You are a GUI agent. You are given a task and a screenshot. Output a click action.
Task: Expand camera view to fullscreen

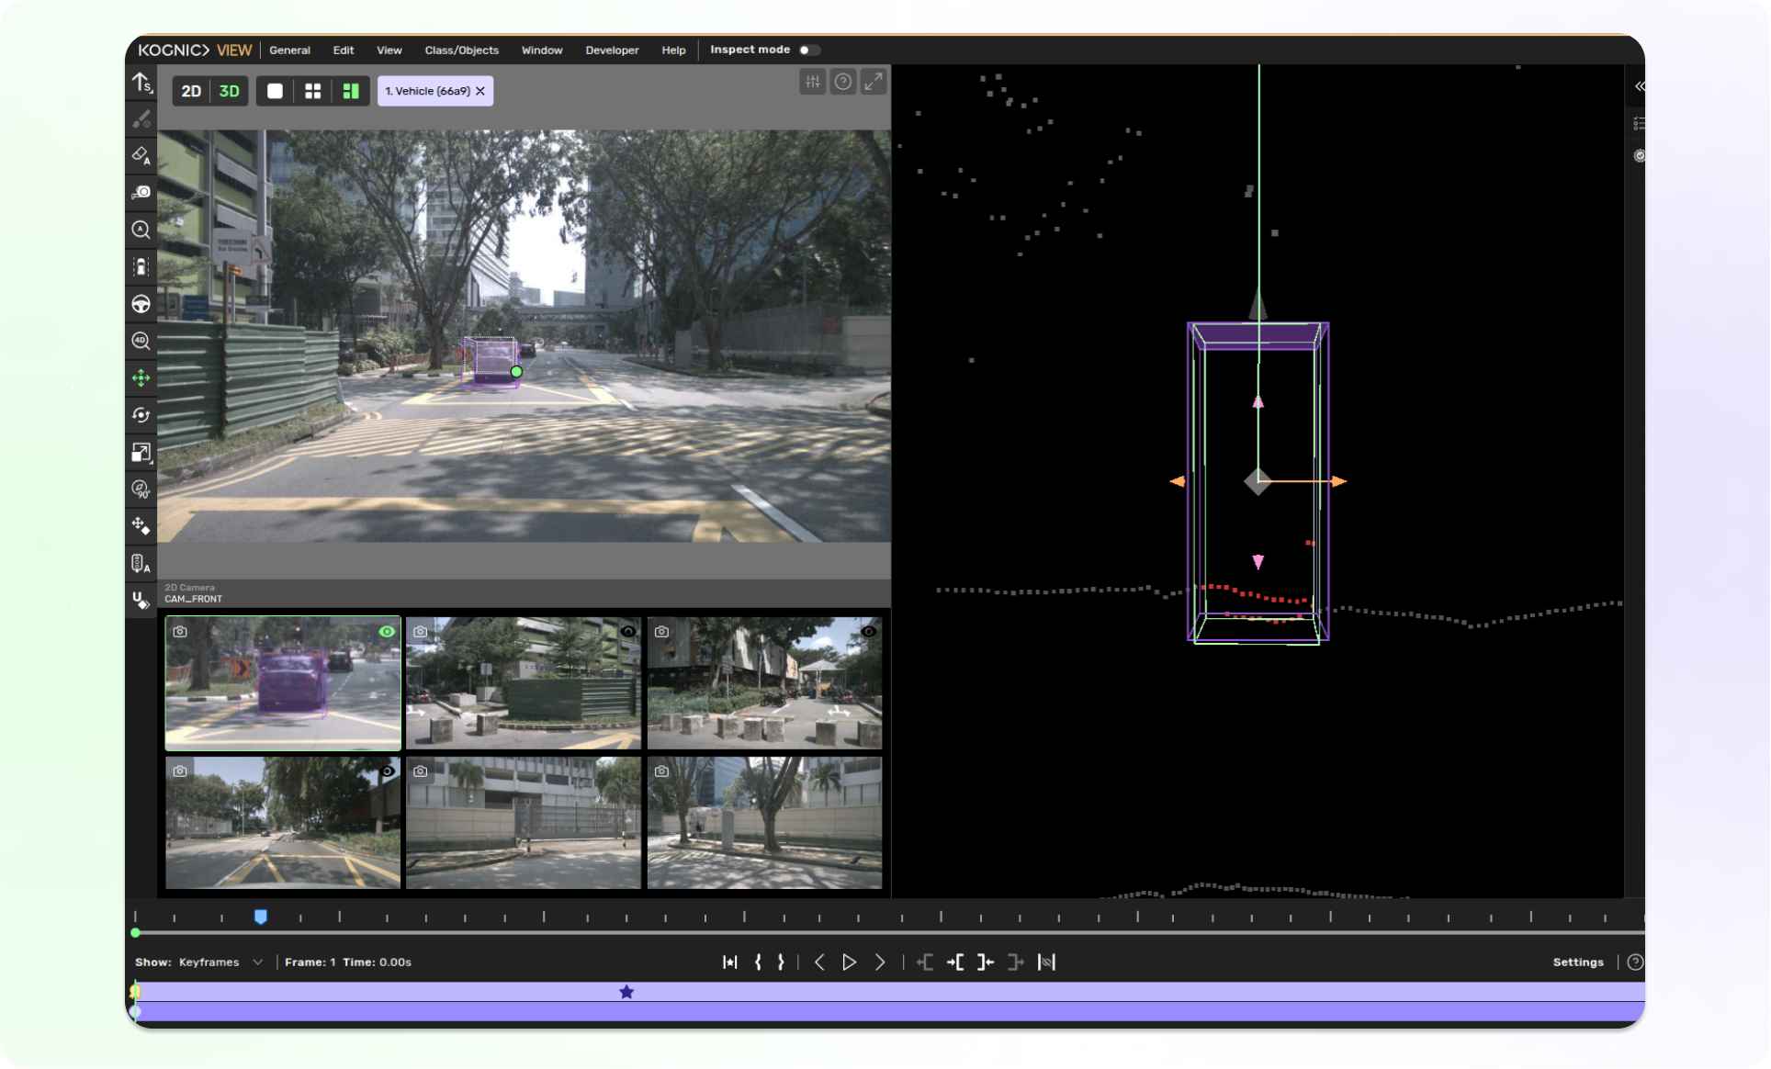(873, 82)
